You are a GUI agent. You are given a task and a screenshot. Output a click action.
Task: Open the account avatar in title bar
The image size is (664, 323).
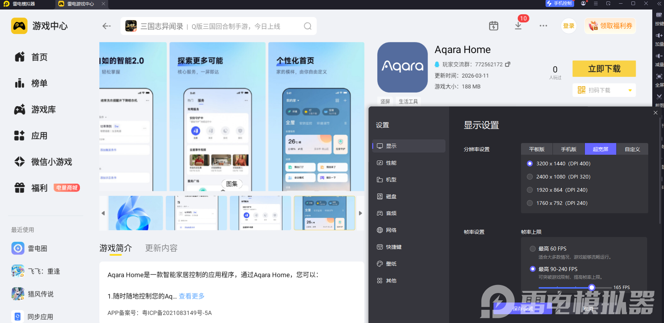583,3
